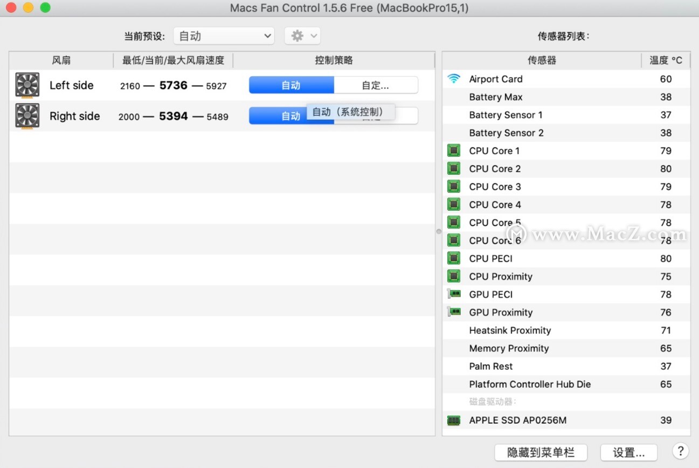This screenshot has width=699, height=468.
Task: Click the 风扇 column header
Action: 61,60
